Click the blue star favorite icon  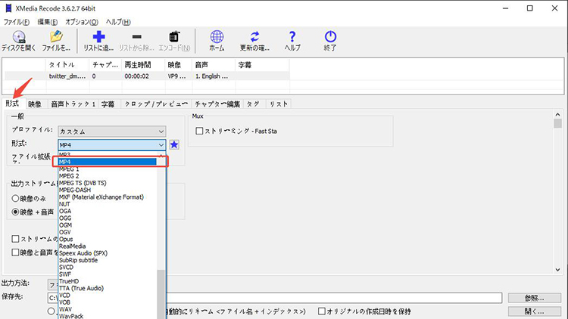click(174, 144)
